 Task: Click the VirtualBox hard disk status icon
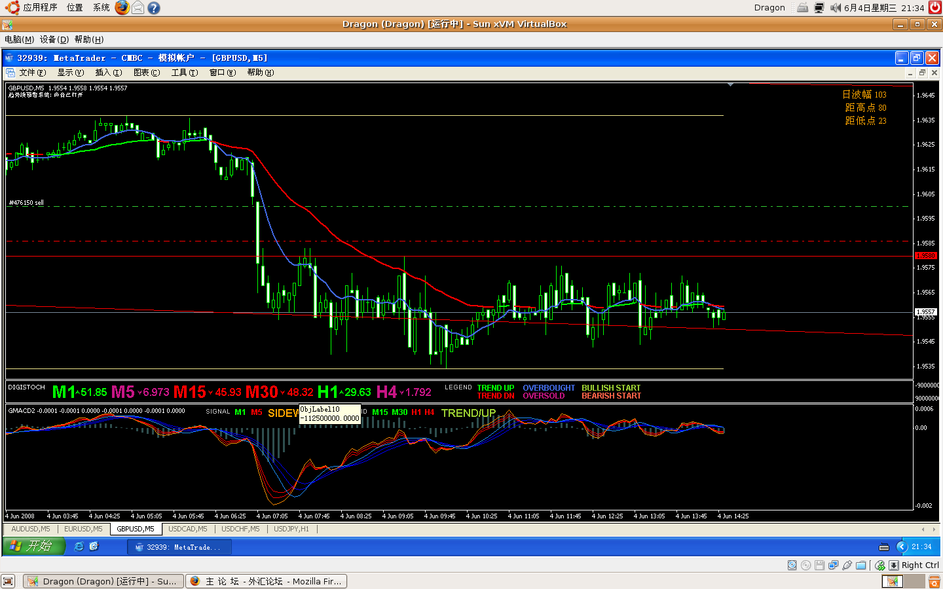(x=792, y=565)
